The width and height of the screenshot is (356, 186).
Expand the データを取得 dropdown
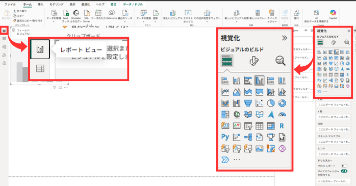54,22
